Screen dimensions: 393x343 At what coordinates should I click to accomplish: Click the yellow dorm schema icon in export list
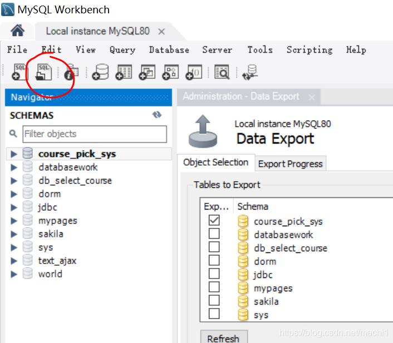click(x=243, y=261)
